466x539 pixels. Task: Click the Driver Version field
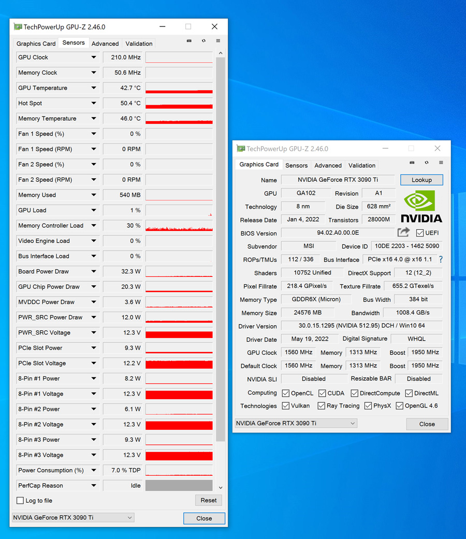click(x=361, y=326)
